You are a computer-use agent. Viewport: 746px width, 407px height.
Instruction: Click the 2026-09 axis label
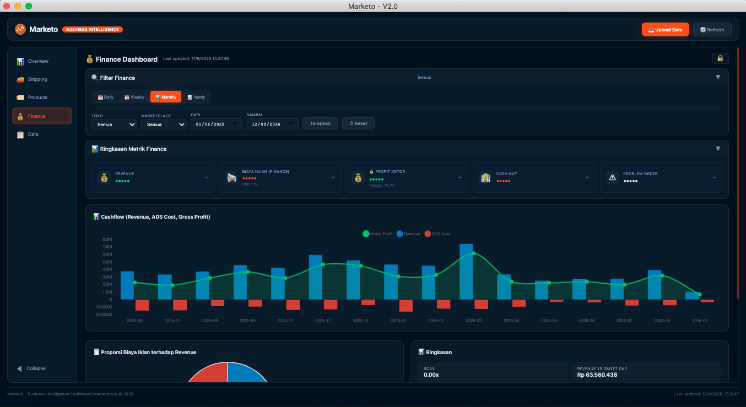[700, 321]
